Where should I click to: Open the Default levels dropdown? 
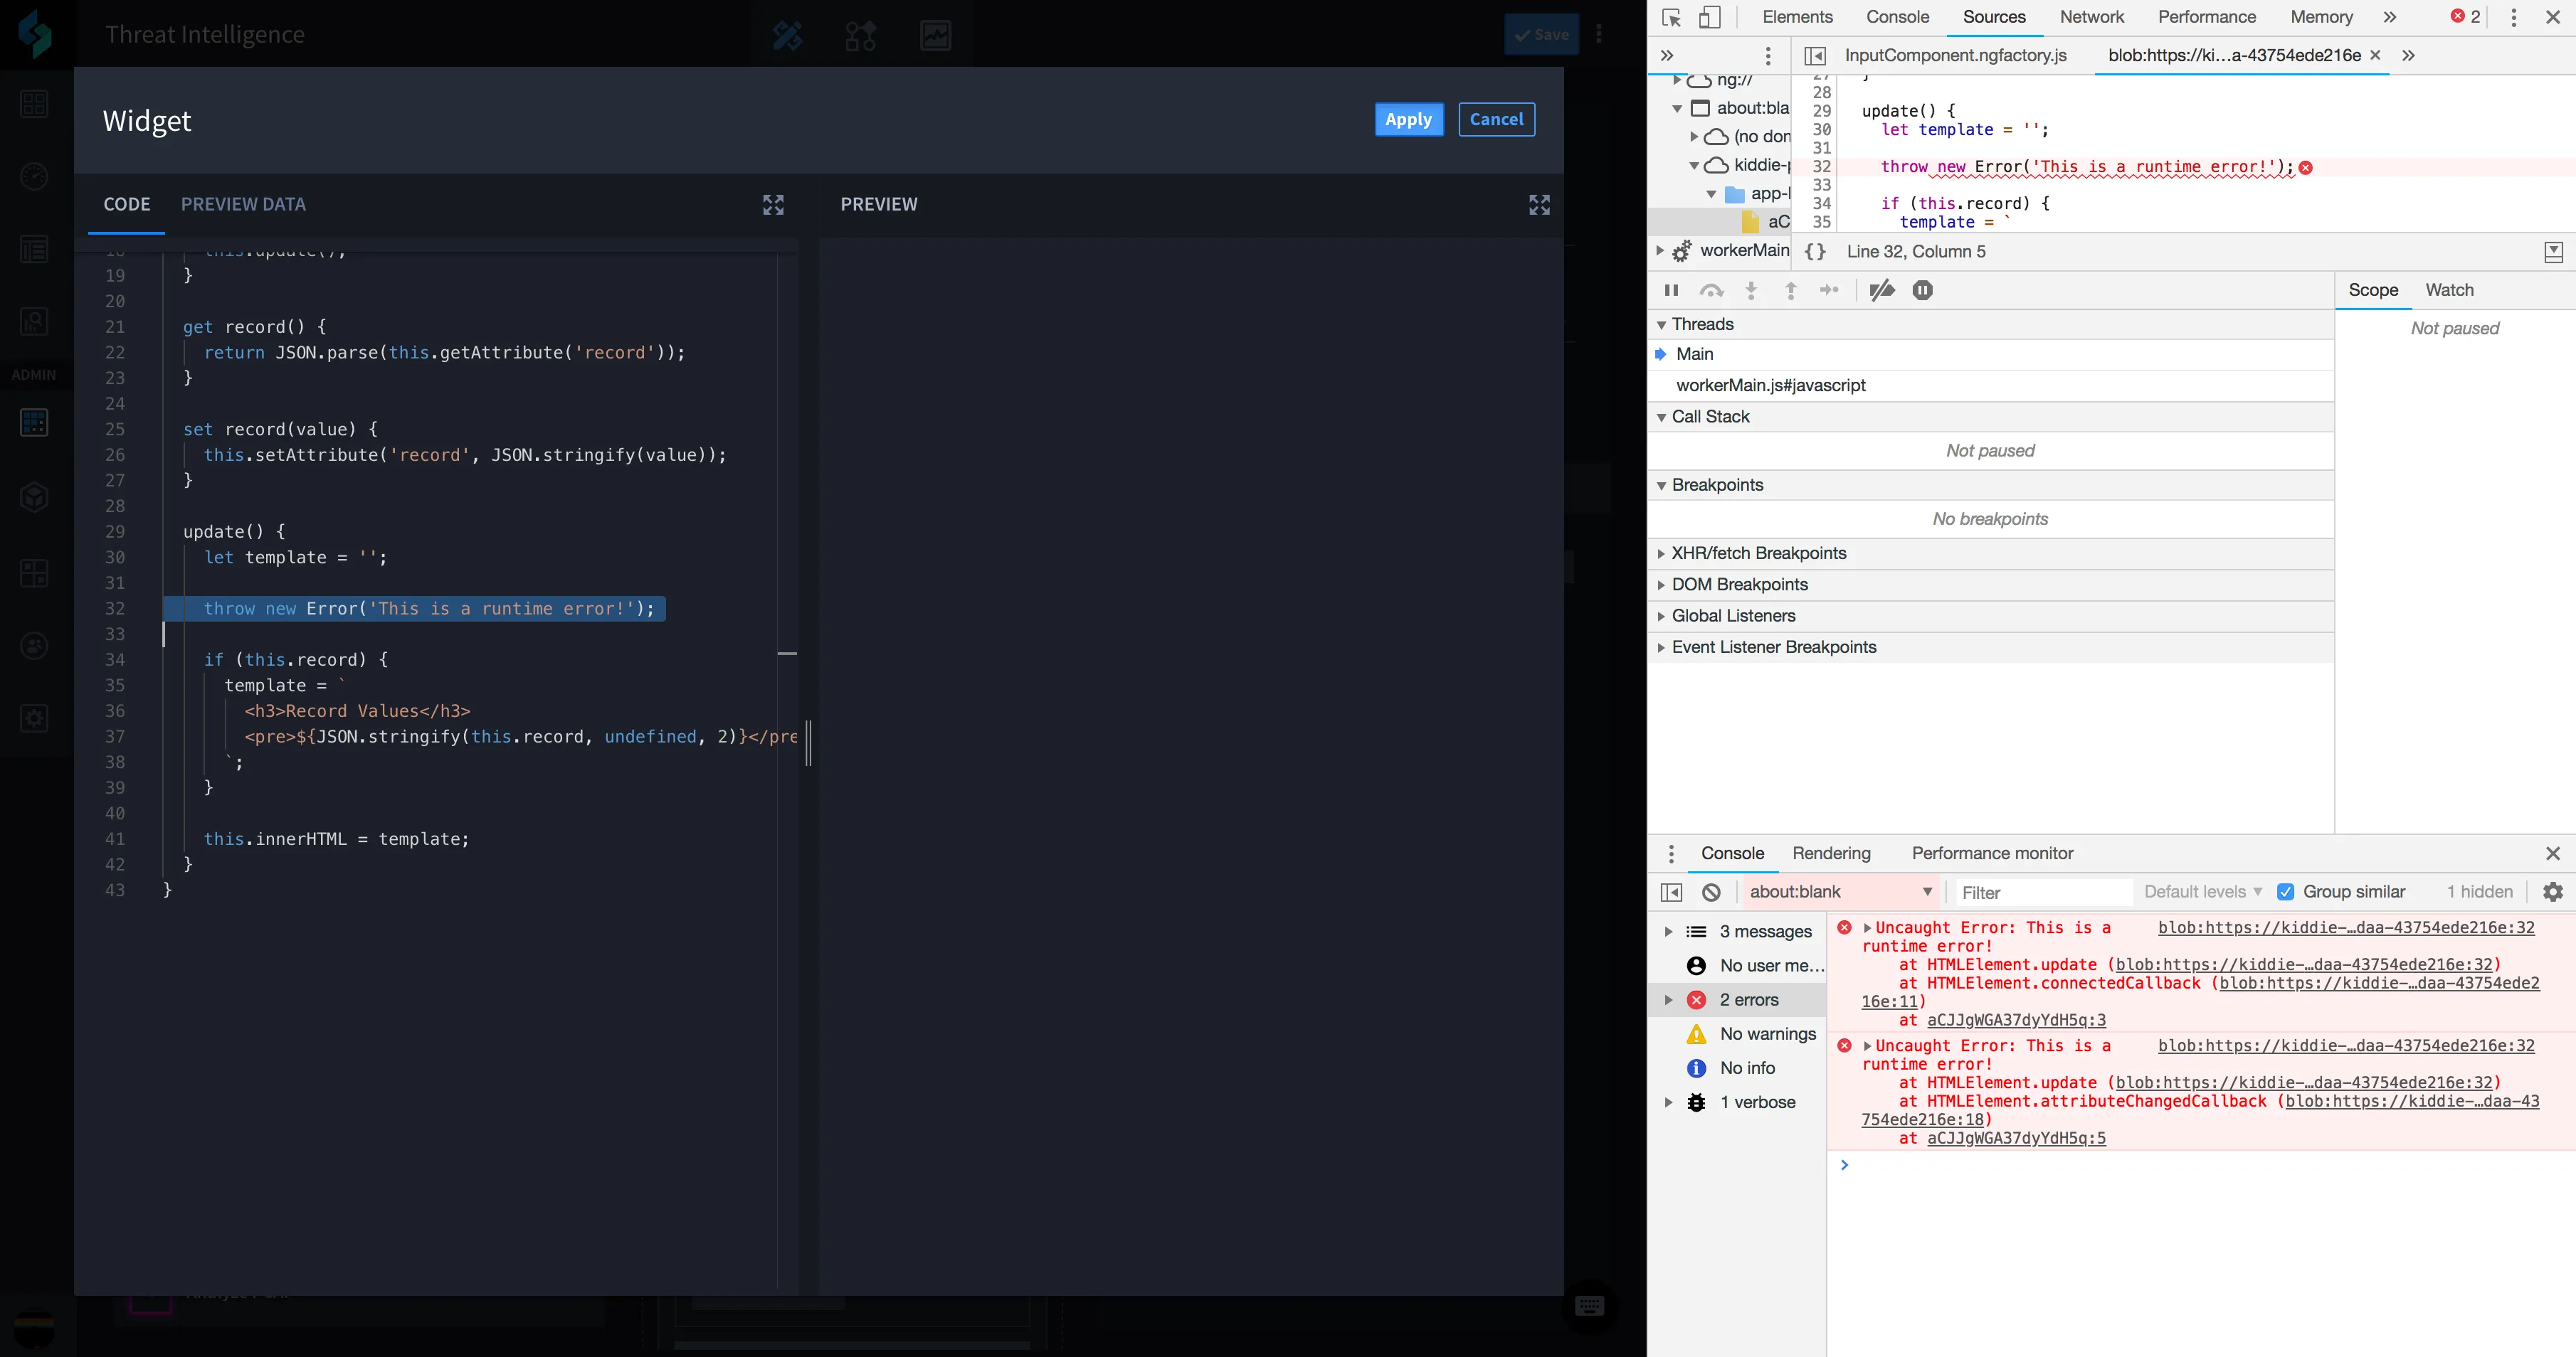[2203, 893]
